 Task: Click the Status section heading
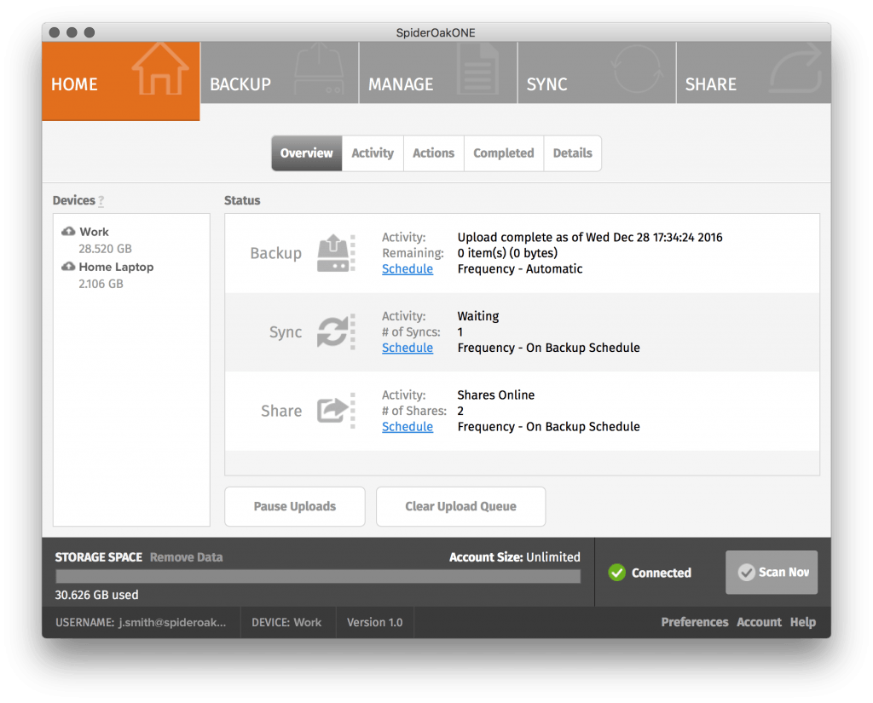click(242, 200)
